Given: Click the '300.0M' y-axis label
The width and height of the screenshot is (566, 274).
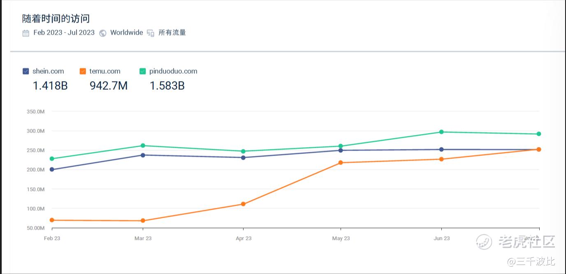Looking at the screenshot, I should click(x=35, y=131).
